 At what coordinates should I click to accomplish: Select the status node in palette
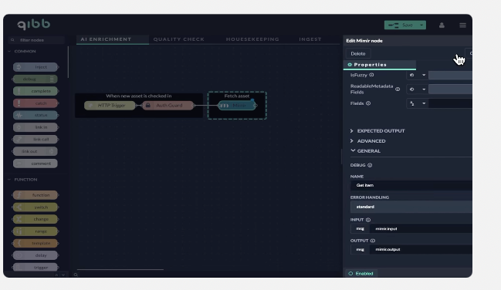(36, 115)
